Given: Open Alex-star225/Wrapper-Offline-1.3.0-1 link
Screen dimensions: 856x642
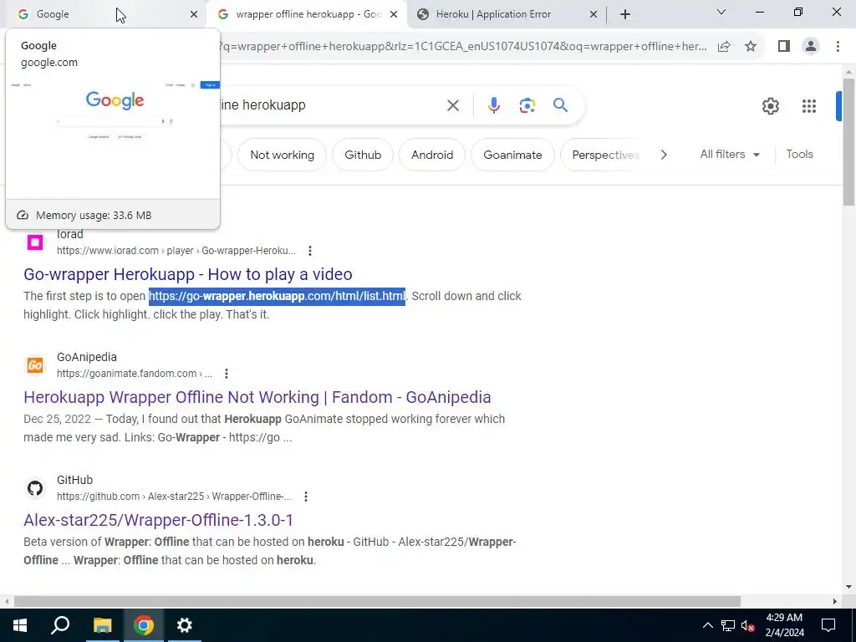Looking at the screenshot, I should tap(158, 520).
